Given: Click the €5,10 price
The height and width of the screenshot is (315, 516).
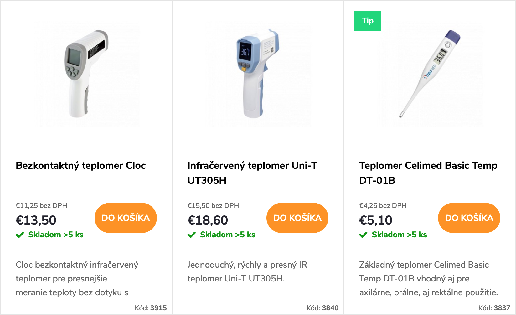Looking at the screenshot, I should pos(375,220).
